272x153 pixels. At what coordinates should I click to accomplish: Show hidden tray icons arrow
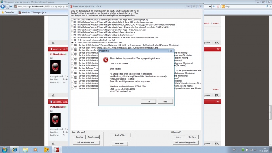coord(239,150)
